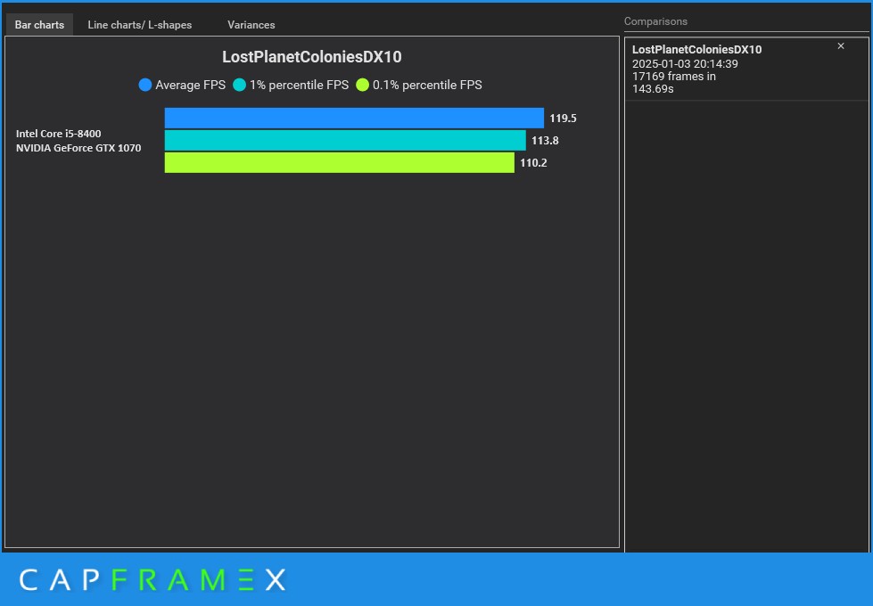Image resolution: width=873 pixels, height=606 pixels.
Task: Open the Line charts/ L-shapes tab
Action: tap(140, 25)
